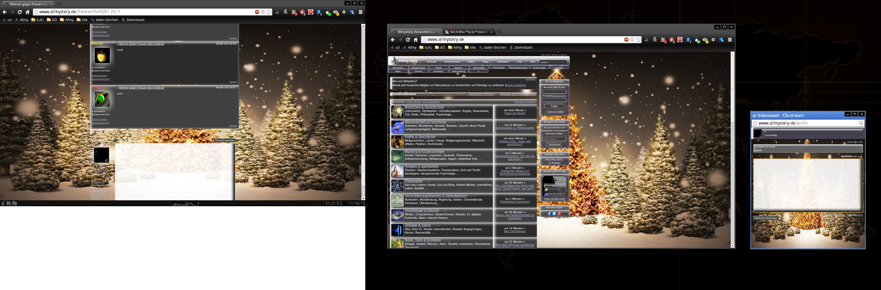Expand more categories with the + button
Screen dimensions: 881x290
478,71
